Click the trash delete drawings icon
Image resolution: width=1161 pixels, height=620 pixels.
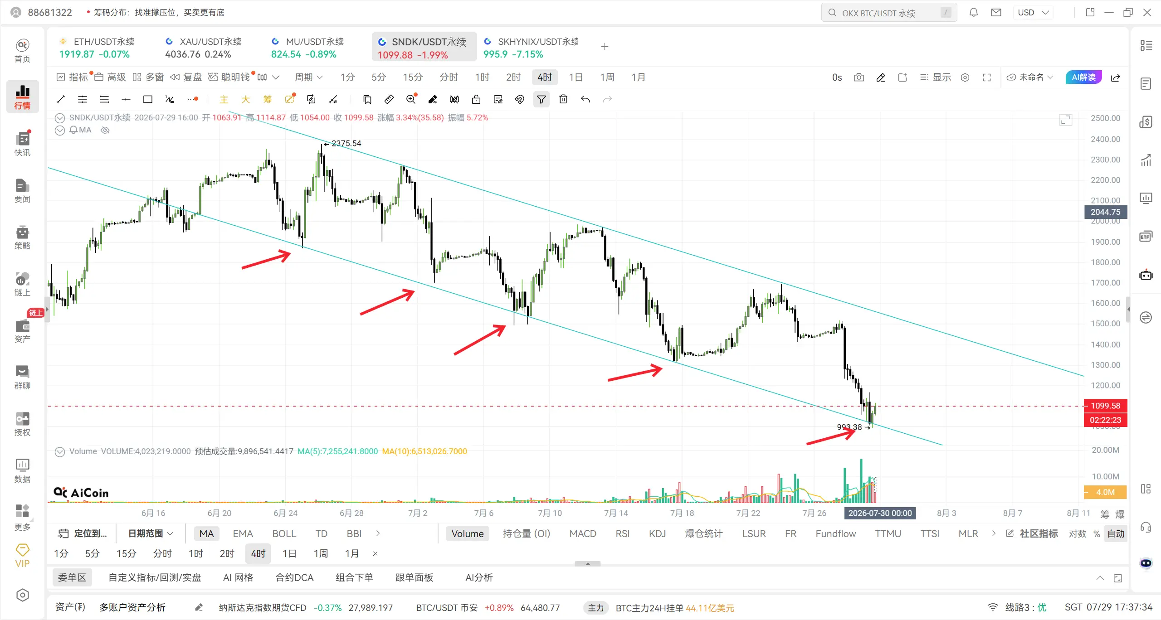(x=563, y=99)
